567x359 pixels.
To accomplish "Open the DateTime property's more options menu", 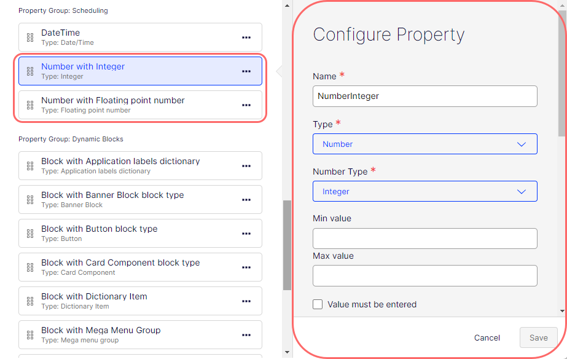I will pos(246,37).
